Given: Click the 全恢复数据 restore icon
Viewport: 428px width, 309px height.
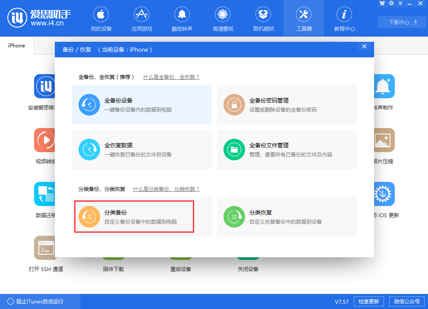Looking at the screenshot, I should click(x=89, y=150).
